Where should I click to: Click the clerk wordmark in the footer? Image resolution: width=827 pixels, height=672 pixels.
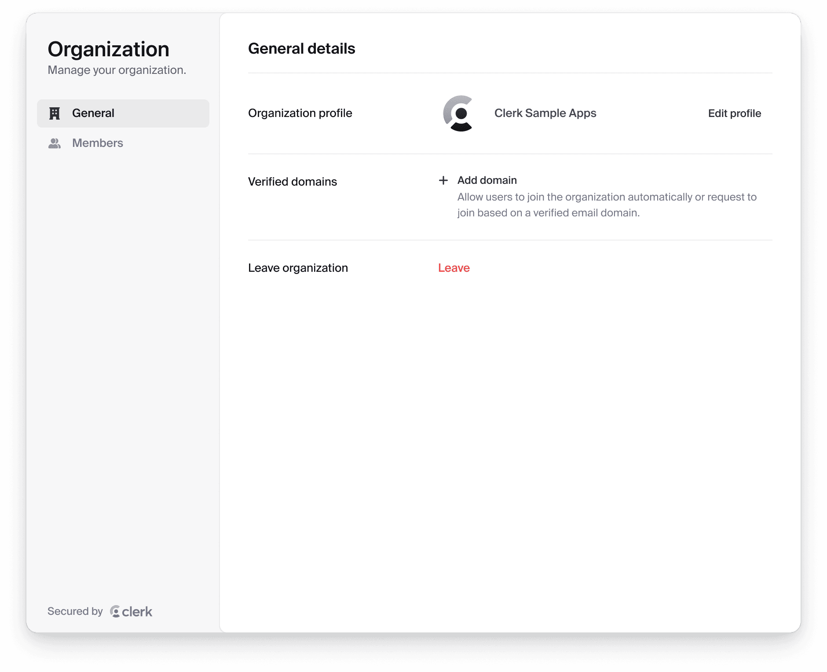(x=137, y=611)
